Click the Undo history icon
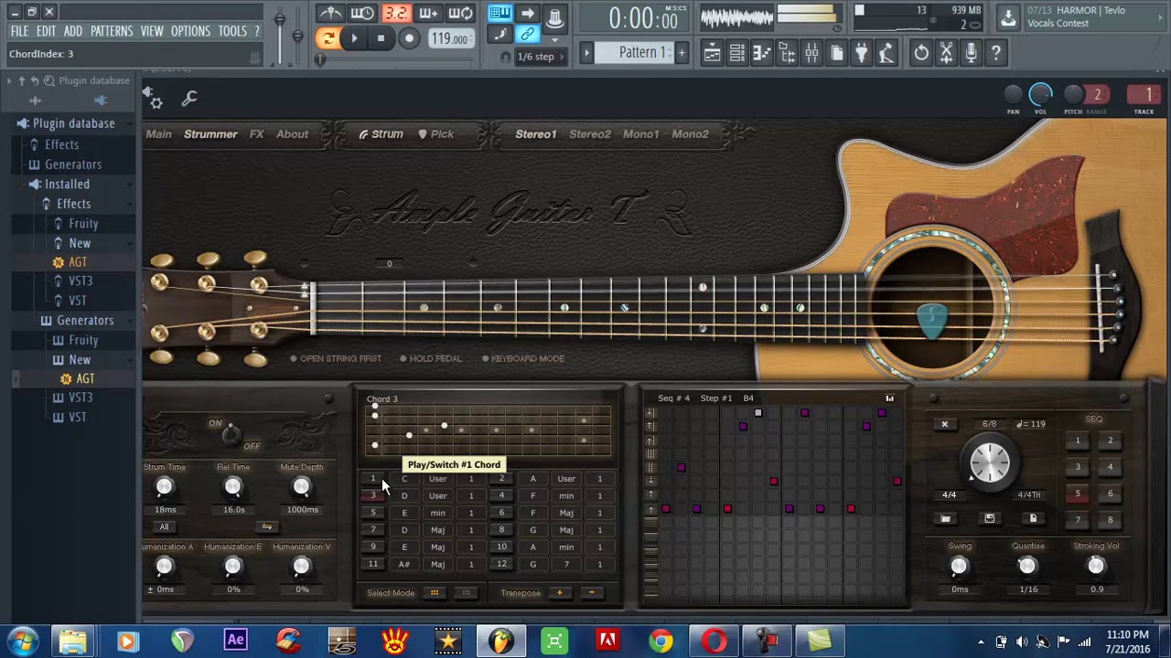 point(921,53)
